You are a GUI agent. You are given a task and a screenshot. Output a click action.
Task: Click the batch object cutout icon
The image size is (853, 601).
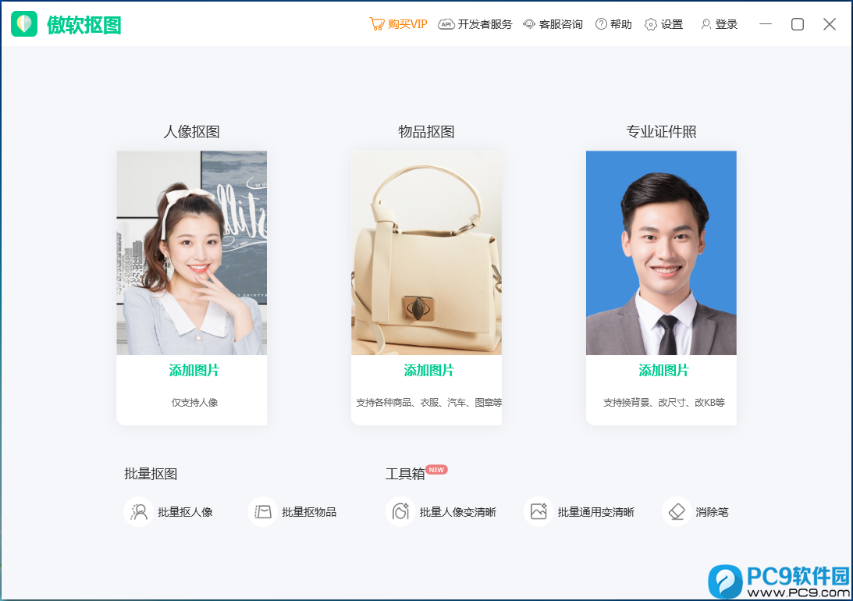click(x=263, y=512)
